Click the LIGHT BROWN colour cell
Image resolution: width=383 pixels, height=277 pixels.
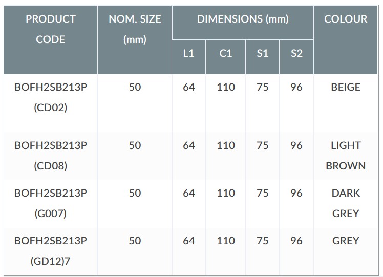(346, 156)
